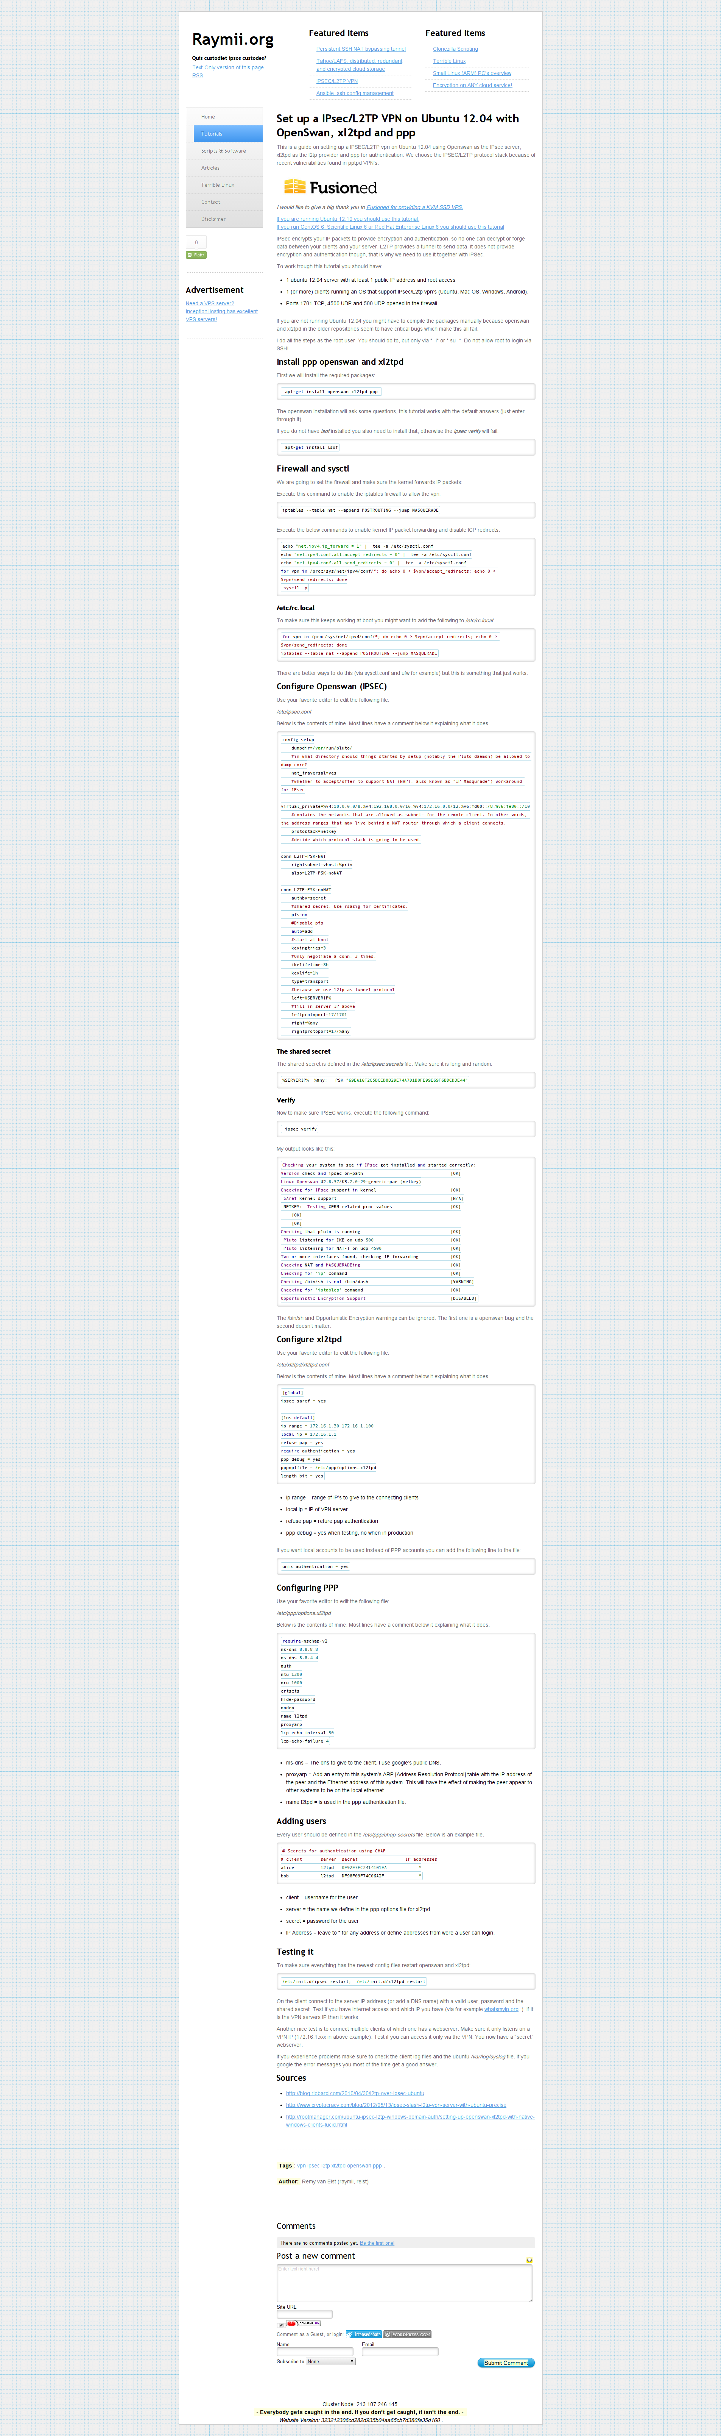Click the Be the first one link
Viewport: 721px width, 2436px height.
(x=377, y=2243)
